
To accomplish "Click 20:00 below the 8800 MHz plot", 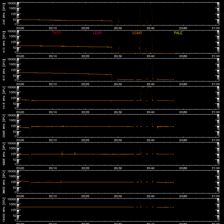I will click(20, 196).
